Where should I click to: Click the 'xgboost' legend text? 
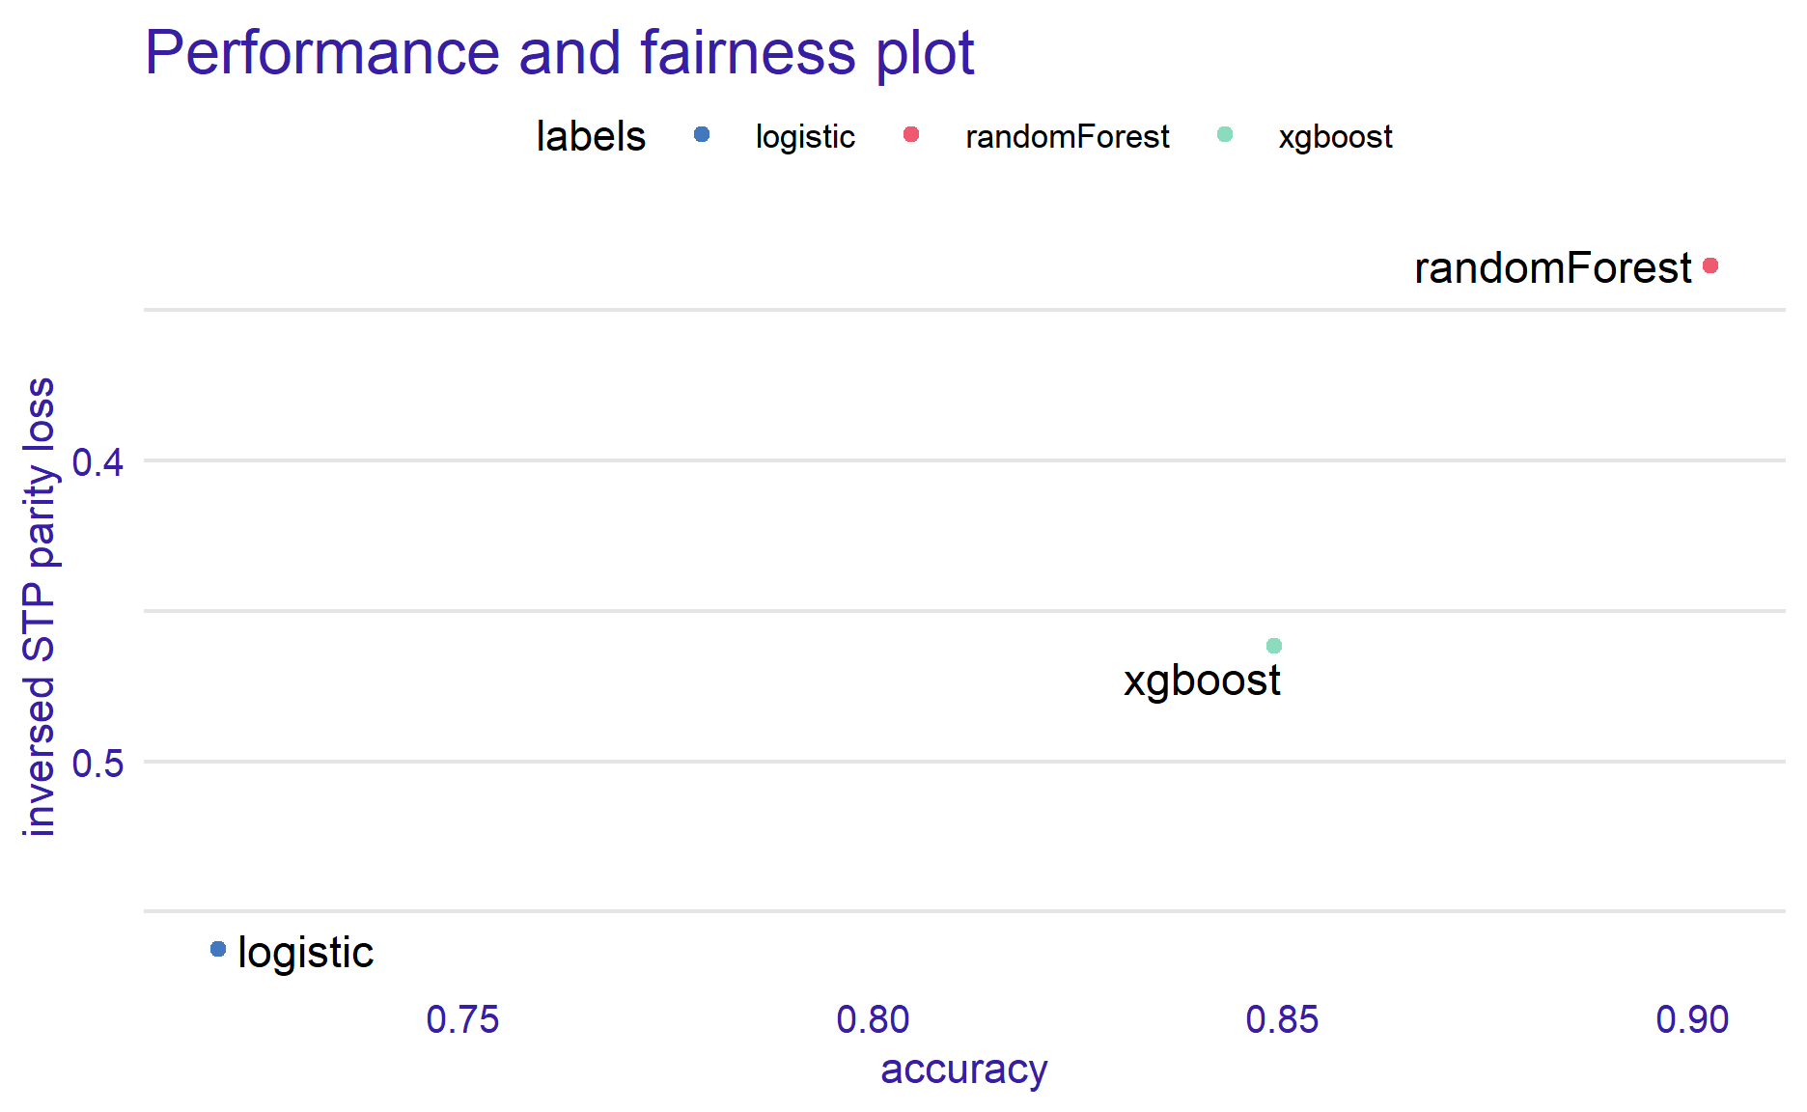point(1335,137)
